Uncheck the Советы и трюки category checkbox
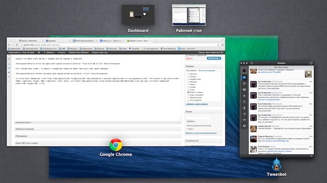Viewport: 327px width, 183px height. pos(188,92)
